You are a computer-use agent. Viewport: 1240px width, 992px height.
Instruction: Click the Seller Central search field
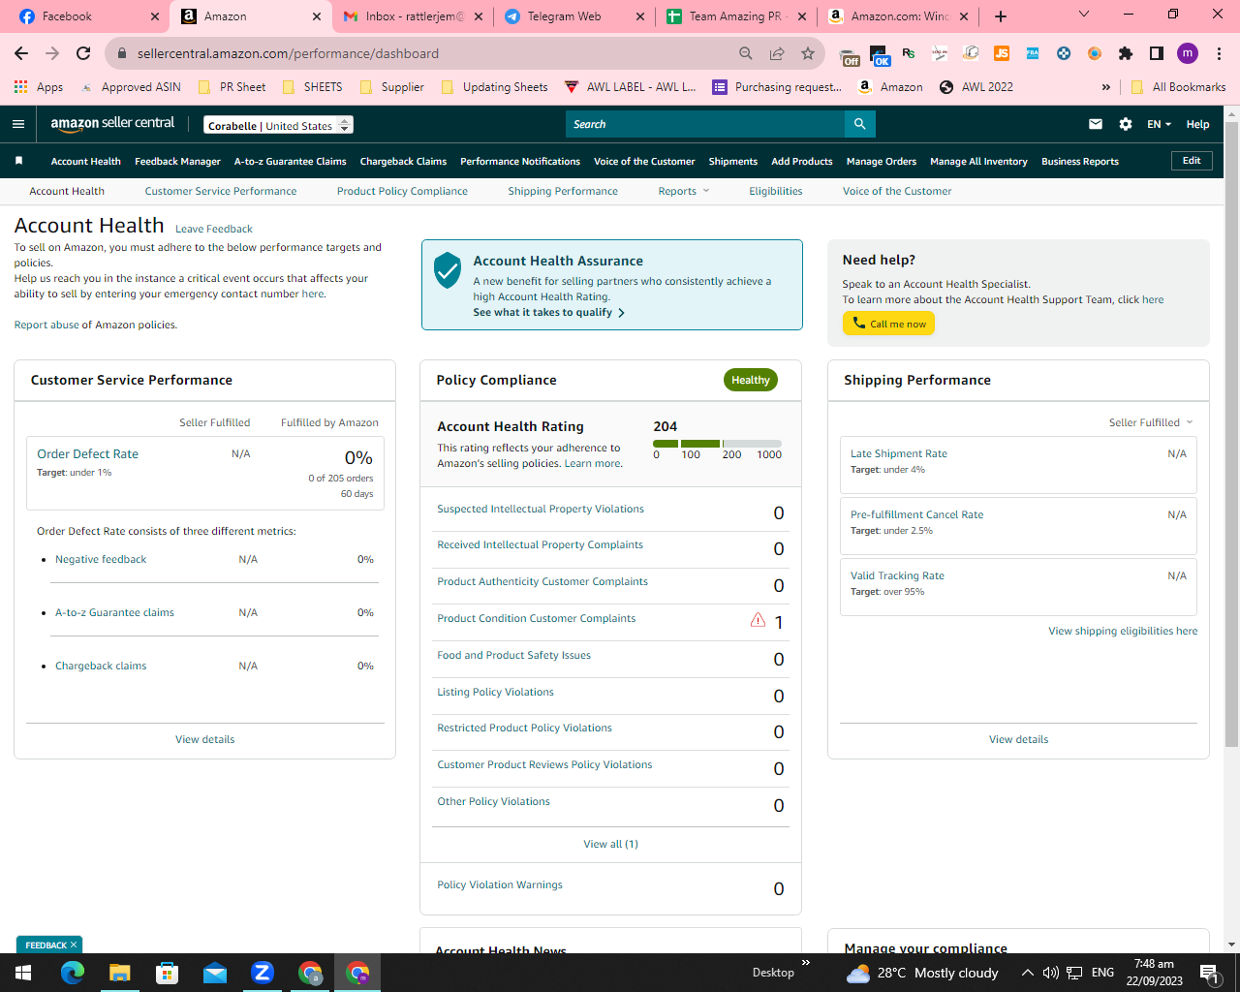705,124
